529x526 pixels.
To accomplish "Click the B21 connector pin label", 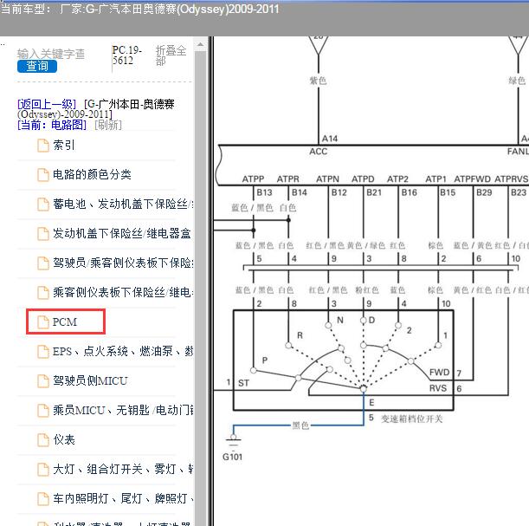I will [x=374, y=192].
